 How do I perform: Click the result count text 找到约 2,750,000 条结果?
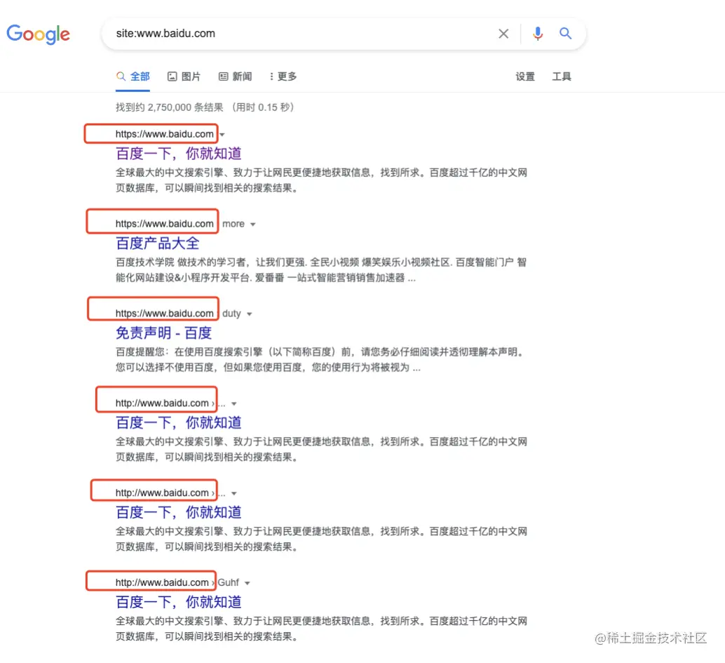[169, 107]
